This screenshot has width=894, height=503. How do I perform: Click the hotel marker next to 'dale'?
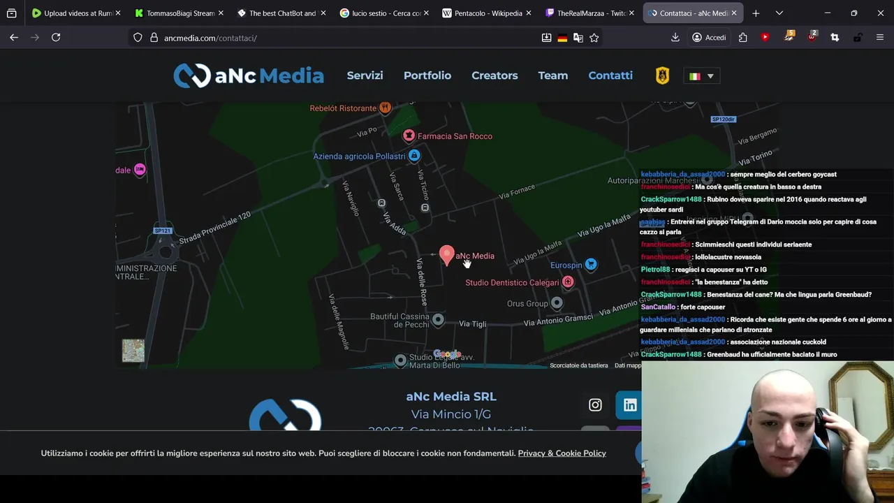pyautogui.click(x=140, y=170)
